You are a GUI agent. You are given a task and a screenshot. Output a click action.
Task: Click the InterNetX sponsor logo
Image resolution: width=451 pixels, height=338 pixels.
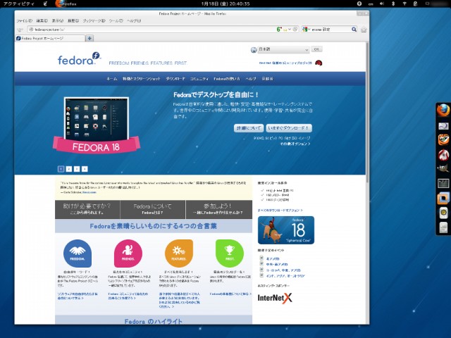[x=275, y=298]
